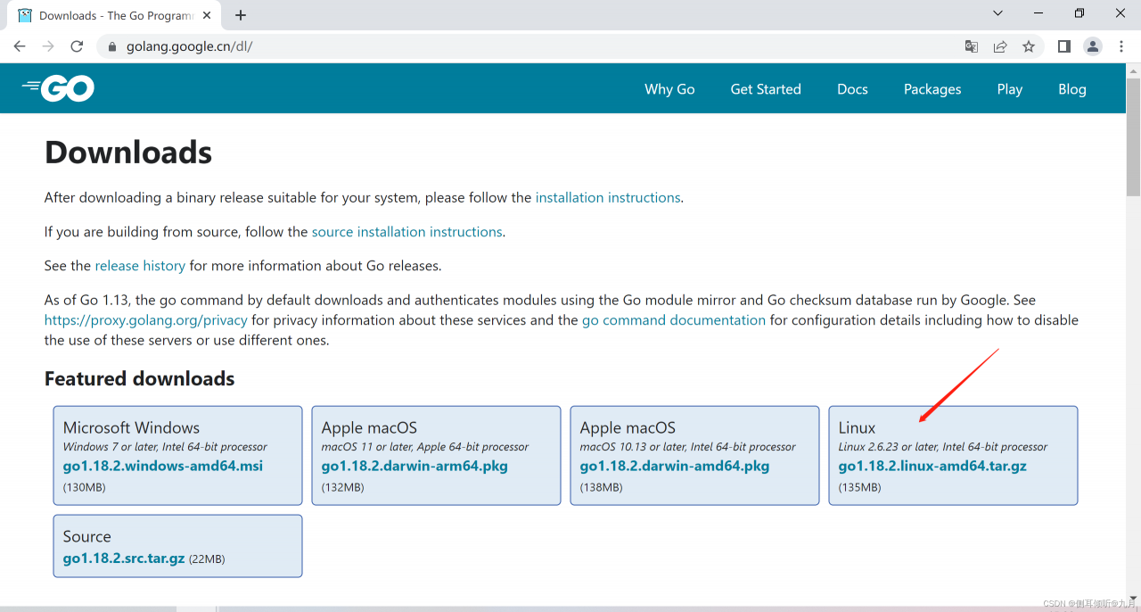Viewport: 1141px width, 612px height.
Task: Click the Downloads page heading
Action: (128, 153)
